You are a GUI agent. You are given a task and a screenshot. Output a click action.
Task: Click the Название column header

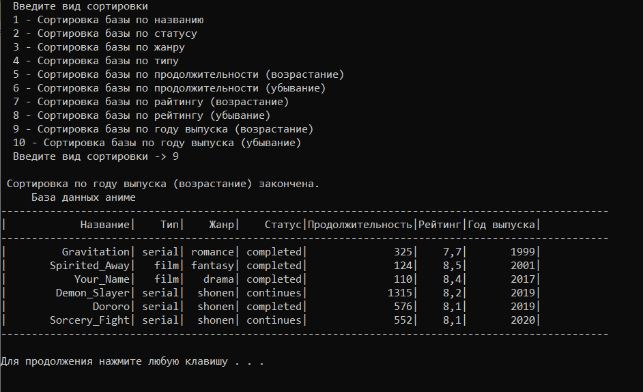pos(105,225)
